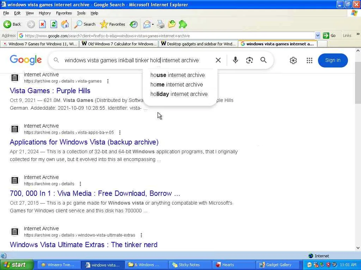
Task: Open the address bar dropdown arrow
Action: pos(318,36)
